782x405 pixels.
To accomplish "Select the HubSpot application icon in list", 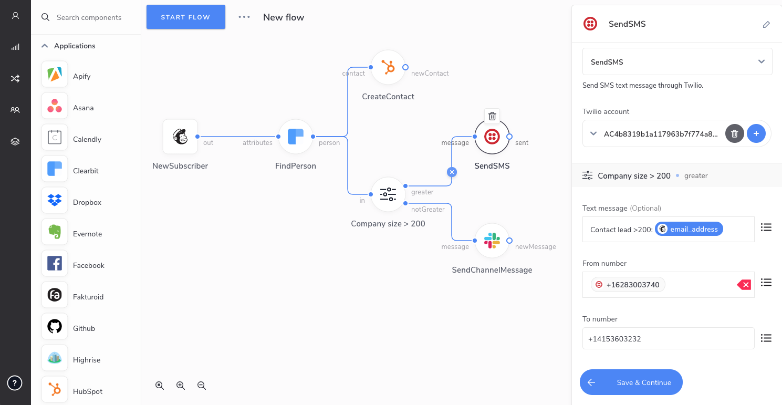I will [55, 390].
